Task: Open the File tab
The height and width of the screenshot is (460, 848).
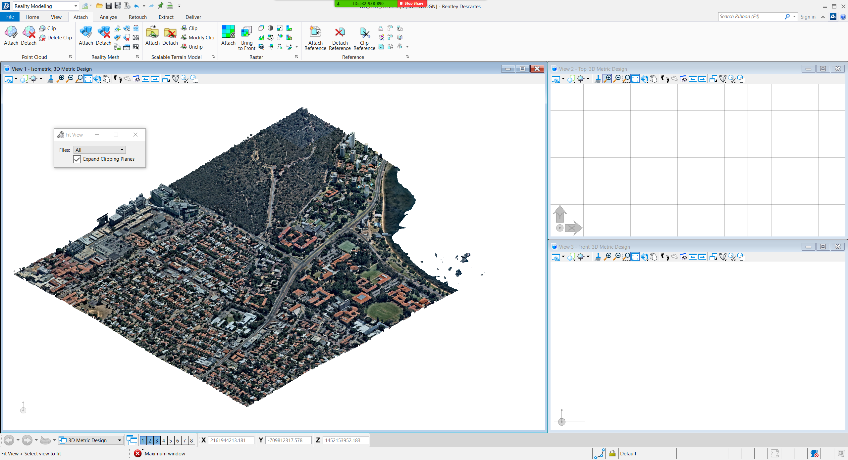Action: [x=10, y=17]
